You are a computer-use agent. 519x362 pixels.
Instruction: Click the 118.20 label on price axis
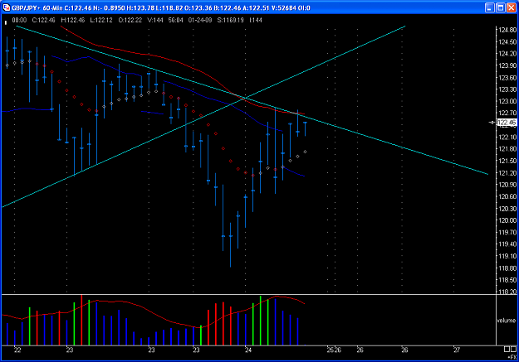pos(507,292)
